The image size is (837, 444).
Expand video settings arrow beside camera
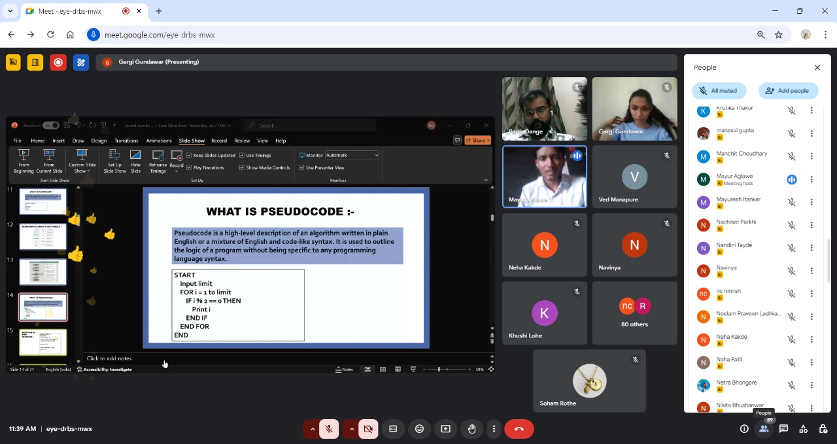pyautogui.click(x=352, y=429)
